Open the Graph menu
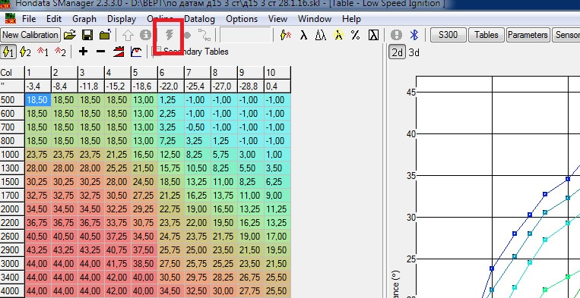The width and height of the screenshot is (580, 298). point(84,19)
